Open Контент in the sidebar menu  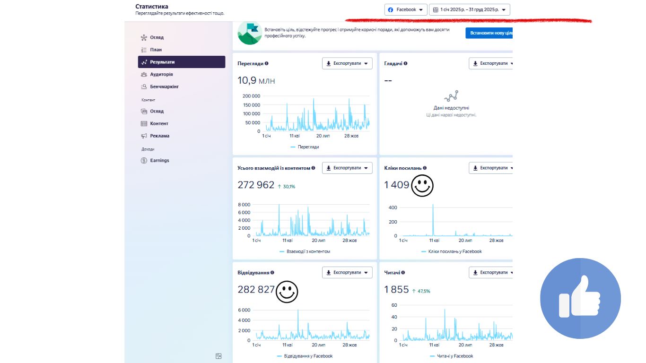159,124
